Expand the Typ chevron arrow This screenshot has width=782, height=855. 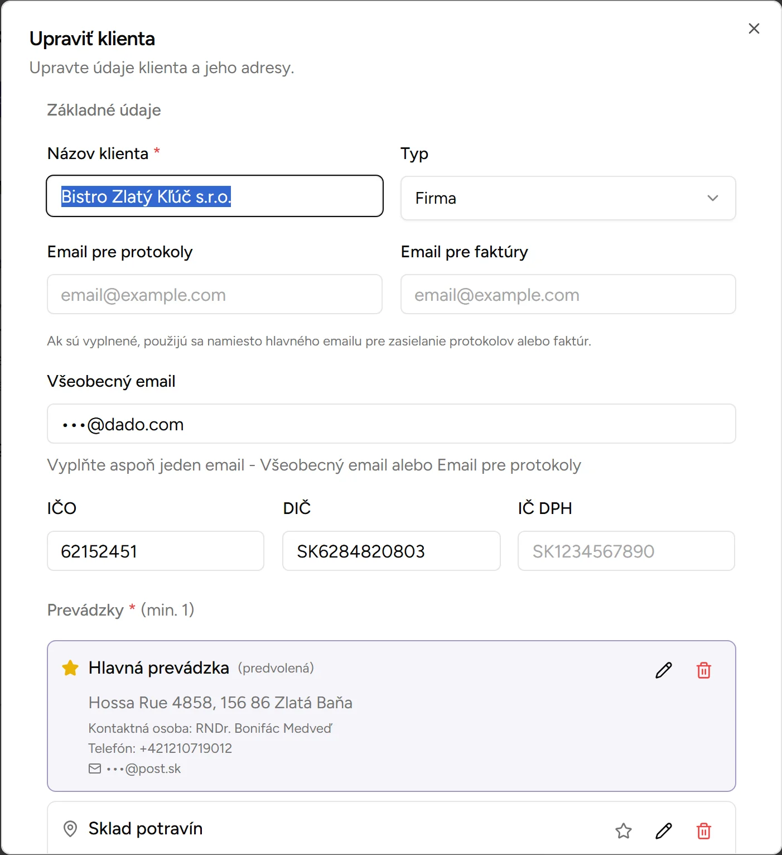click(712, 198)
